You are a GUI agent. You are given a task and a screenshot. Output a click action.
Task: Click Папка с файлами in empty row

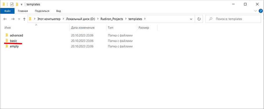click(x=120, y=46)
